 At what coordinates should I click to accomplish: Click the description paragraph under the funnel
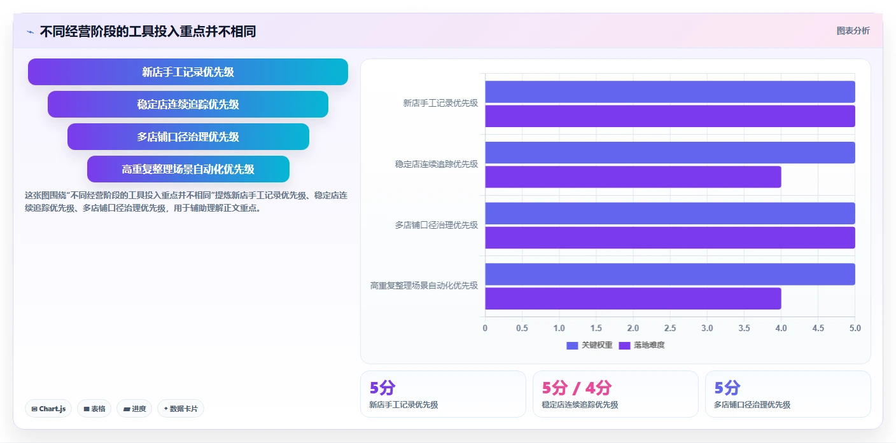(x=186, y=201)
